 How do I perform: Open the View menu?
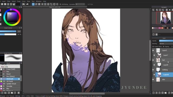pos(28,1)
